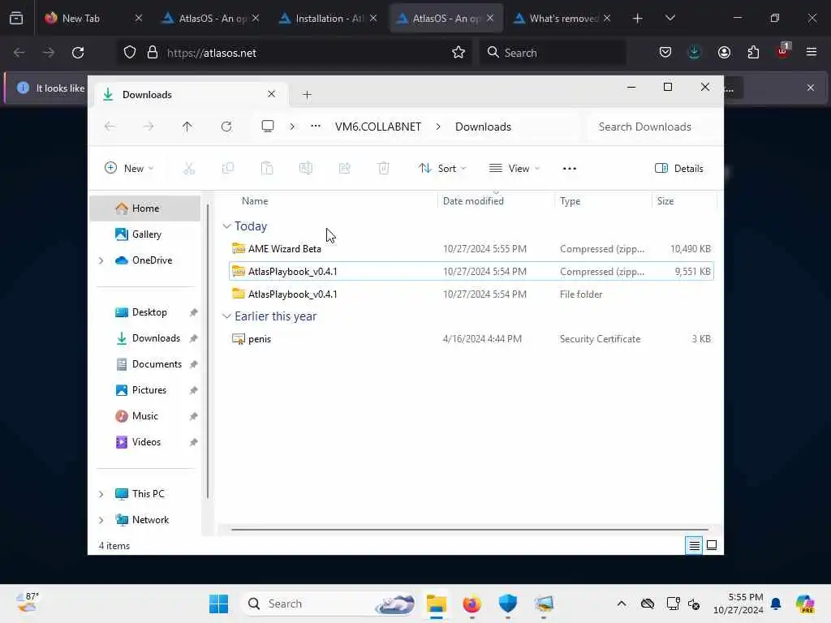Click the Paste icon in Explorer toolbar
This screenshot has height=623, width=831.
pyautogui.click(x=267, y=169)
